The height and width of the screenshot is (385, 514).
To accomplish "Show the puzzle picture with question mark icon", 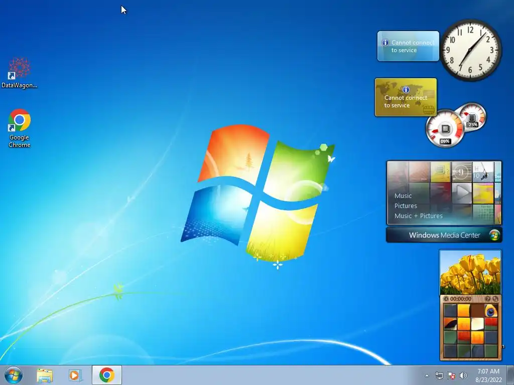I will coord(487,299).
